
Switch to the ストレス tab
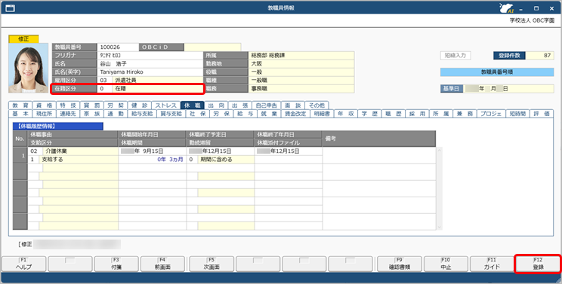point(165,105)
